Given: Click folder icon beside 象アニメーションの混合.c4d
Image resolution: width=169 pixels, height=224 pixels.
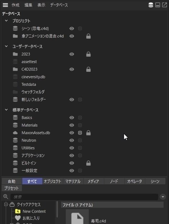Looking at the screenshot, I should tap(15, 36).
